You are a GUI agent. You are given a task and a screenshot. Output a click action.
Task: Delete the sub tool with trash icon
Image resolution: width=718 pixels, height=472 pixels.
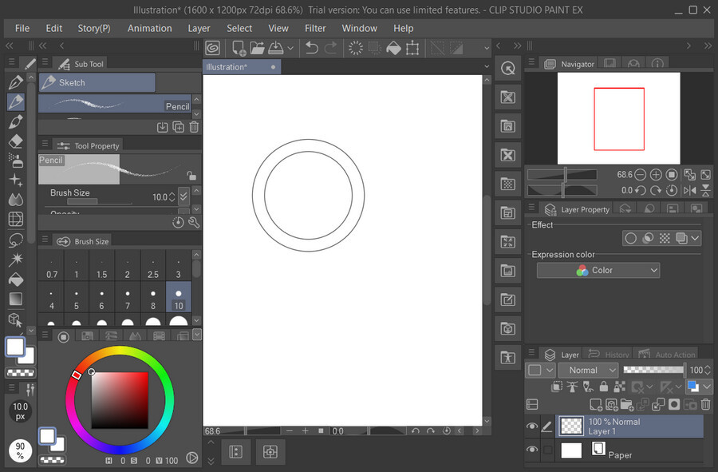click(194, 127)
